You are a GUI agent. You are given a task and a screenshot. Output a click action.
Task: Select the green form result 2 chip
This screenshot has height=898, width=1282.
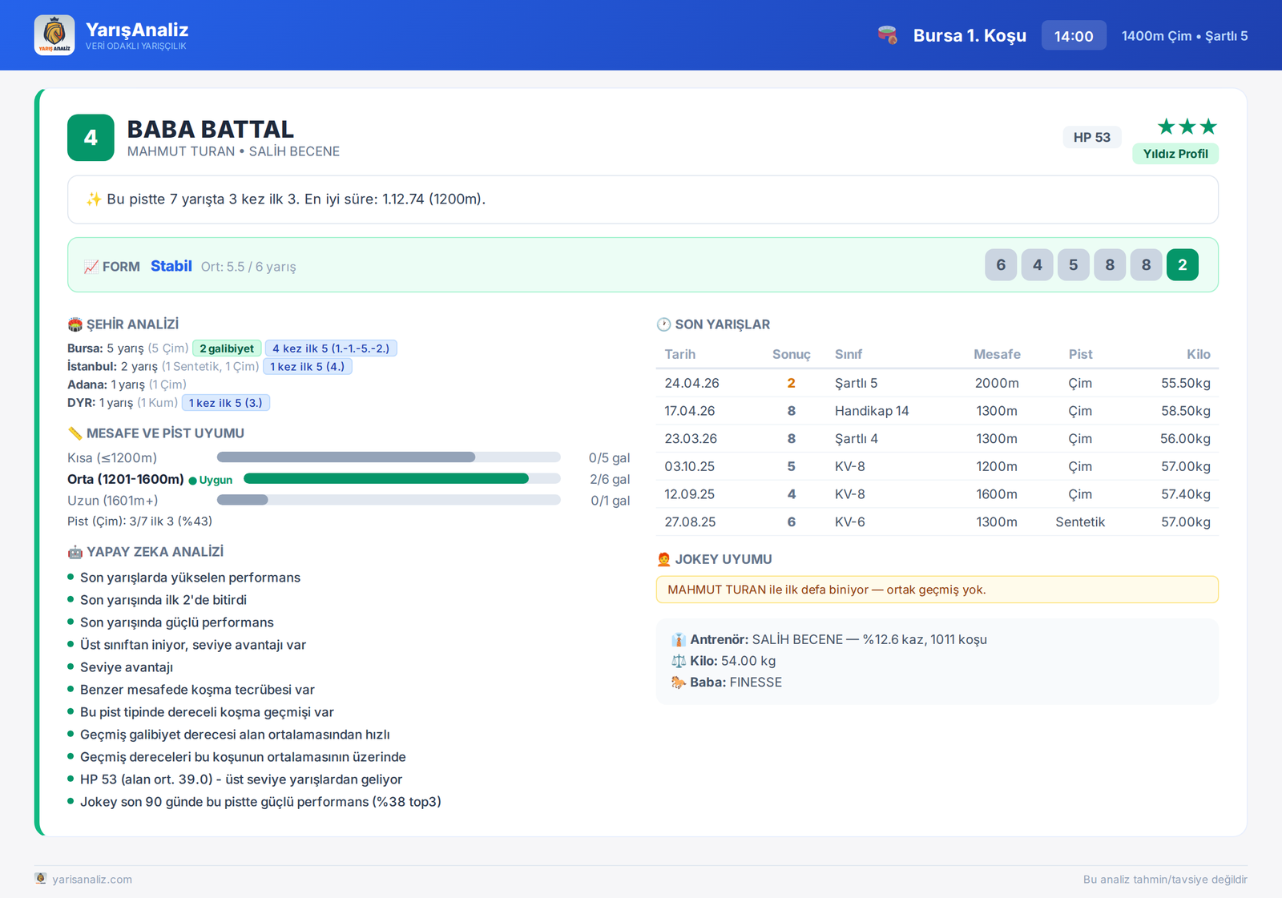click(x=1183, y=265)
